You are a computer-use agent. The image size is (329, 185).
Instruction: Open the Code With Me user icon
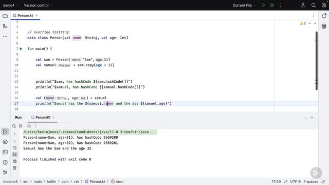[x=303, y=5]
